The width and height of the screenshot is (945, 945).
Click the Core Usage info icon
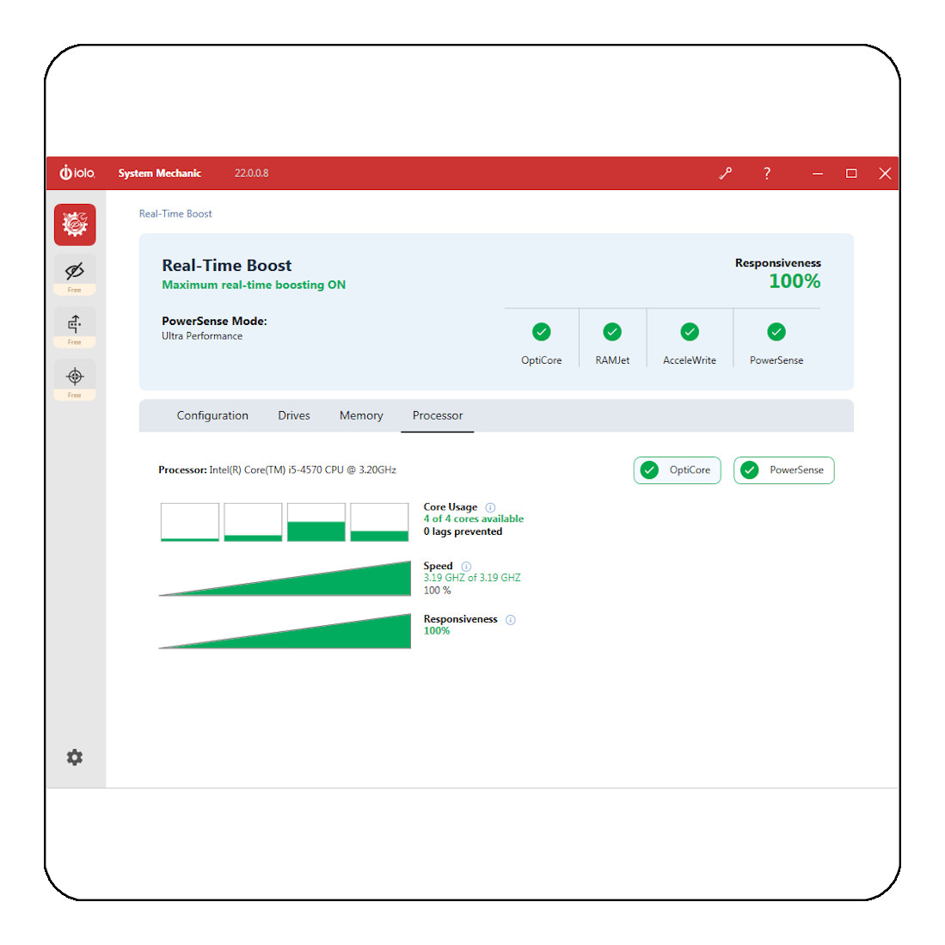coord(491,507)
